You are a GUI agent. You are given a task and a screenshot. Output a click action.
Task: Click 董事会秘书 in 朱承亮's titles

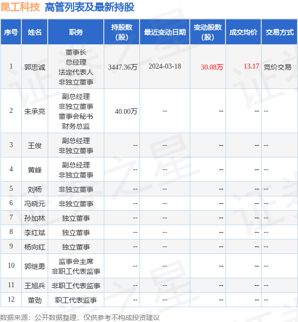pos(76,116)
